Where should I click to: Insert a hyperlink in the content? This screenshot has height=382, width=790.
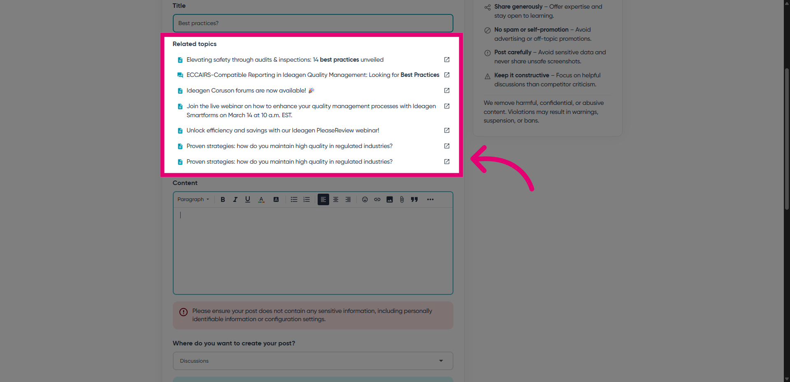(x=377, y=199)
